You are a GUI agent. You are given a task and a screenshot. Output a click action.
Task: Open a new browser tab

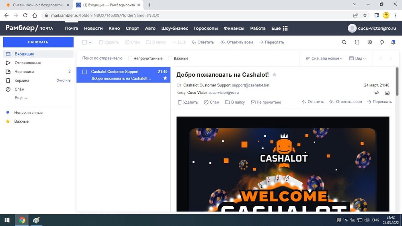150,5
